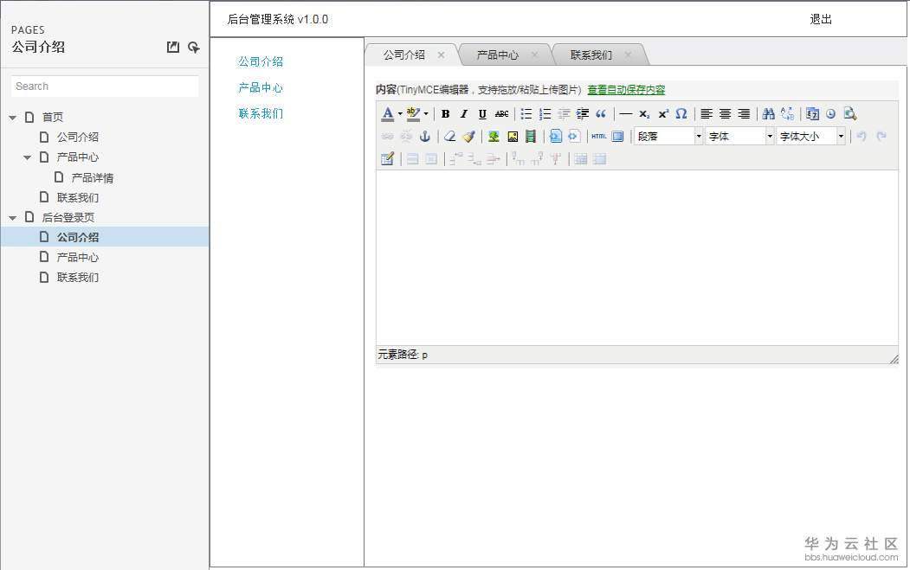Toggle strikethrough ABC formatting
Screen dimensions: 910x570
pyautogui.click(x=500, y=114)
